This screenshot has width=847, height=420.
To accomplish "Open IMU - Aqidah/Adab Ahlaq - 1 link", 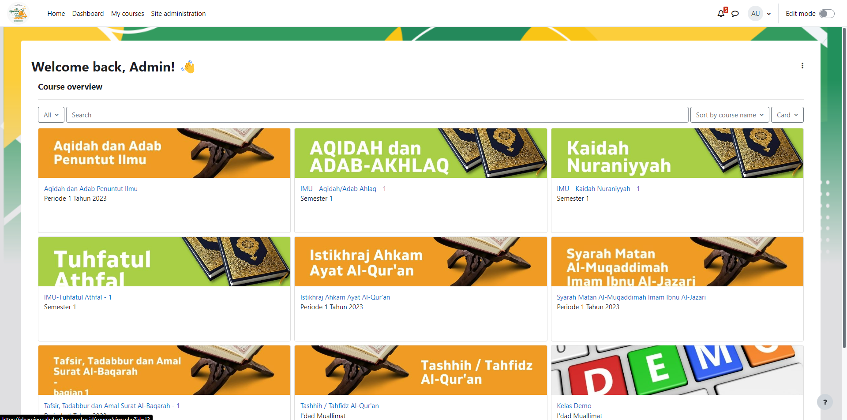I will click(x=343, y=189).
